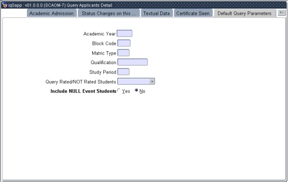The width and height of the screenshot is (288, 182).
Task: Click the Qualification label text
Action: (x=103, y=62)
